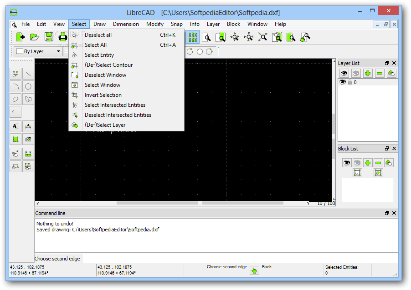Show all blocks in Block List
The height and width of the screenshot is (290, 411).
click(346, 163)
